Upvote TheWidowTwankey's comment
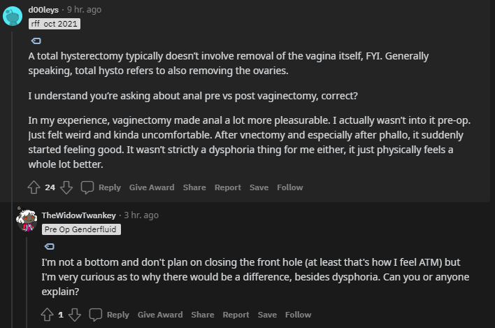The height and width of the screenshot is (328, 495). [48, 315]
